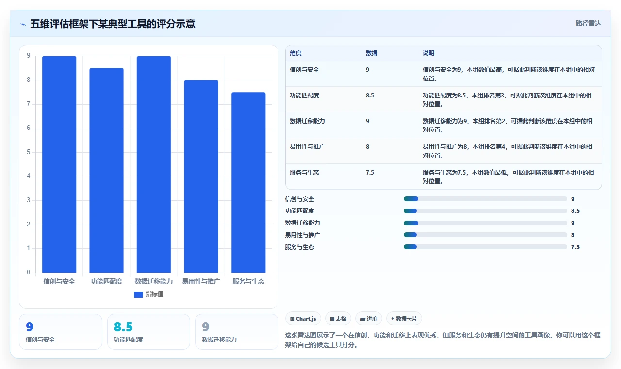Click the lightning icon beside the title
The image size is (621, 369).
[x=23, y=24]
